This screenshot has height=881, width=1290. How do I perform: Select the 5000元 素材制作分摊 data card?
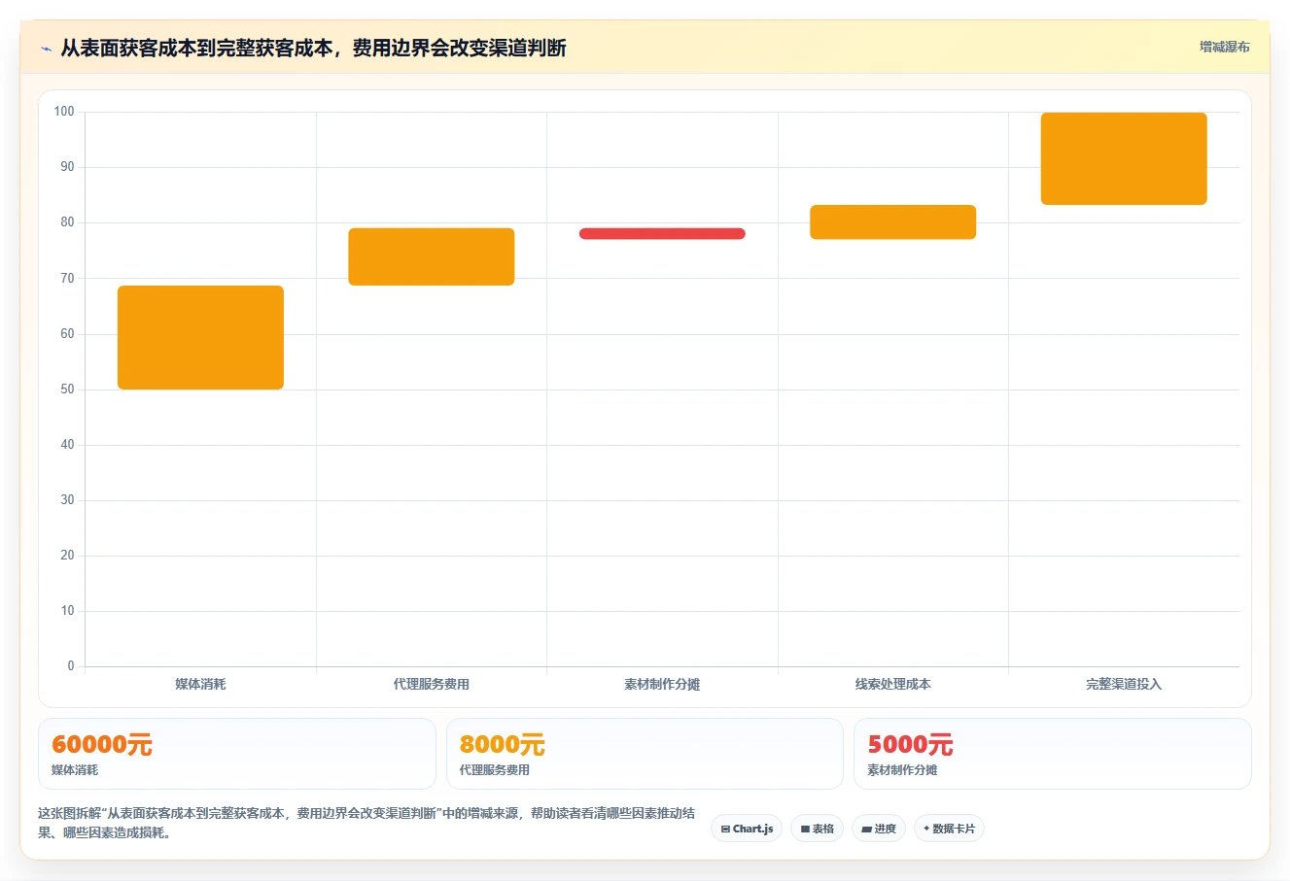[1052, 754]
